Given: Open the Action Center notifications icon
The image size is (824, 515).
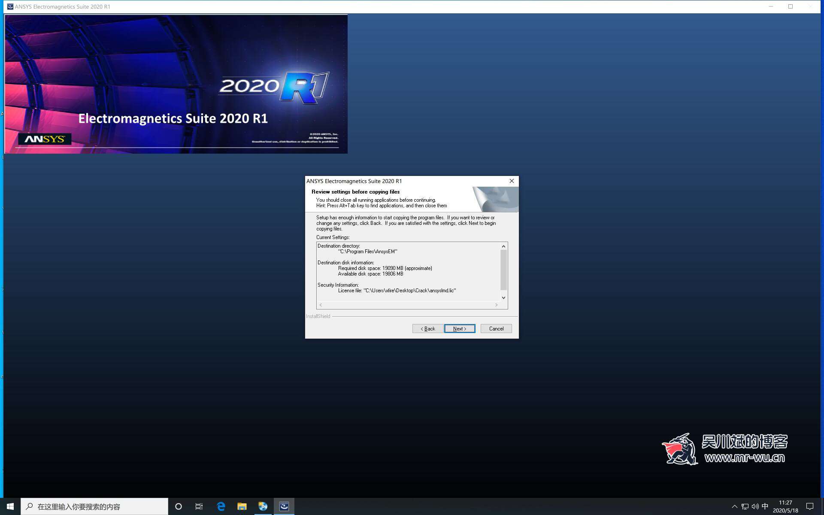Looking at the screenshot, I should (x=810, y=506).
